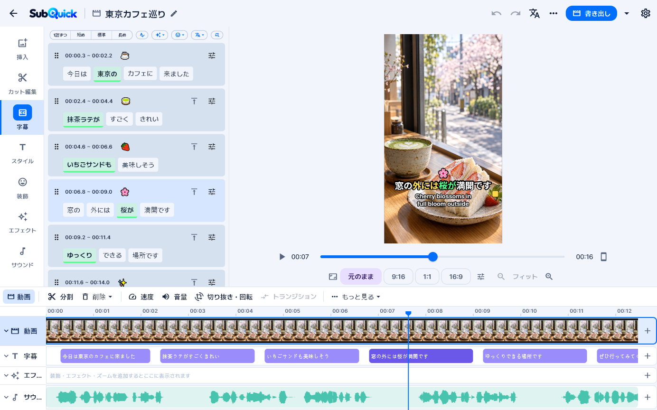This screenshot has height=410, width=657.
Task: Open the スタイル sidebar tab
Action: tap(22, 153)
